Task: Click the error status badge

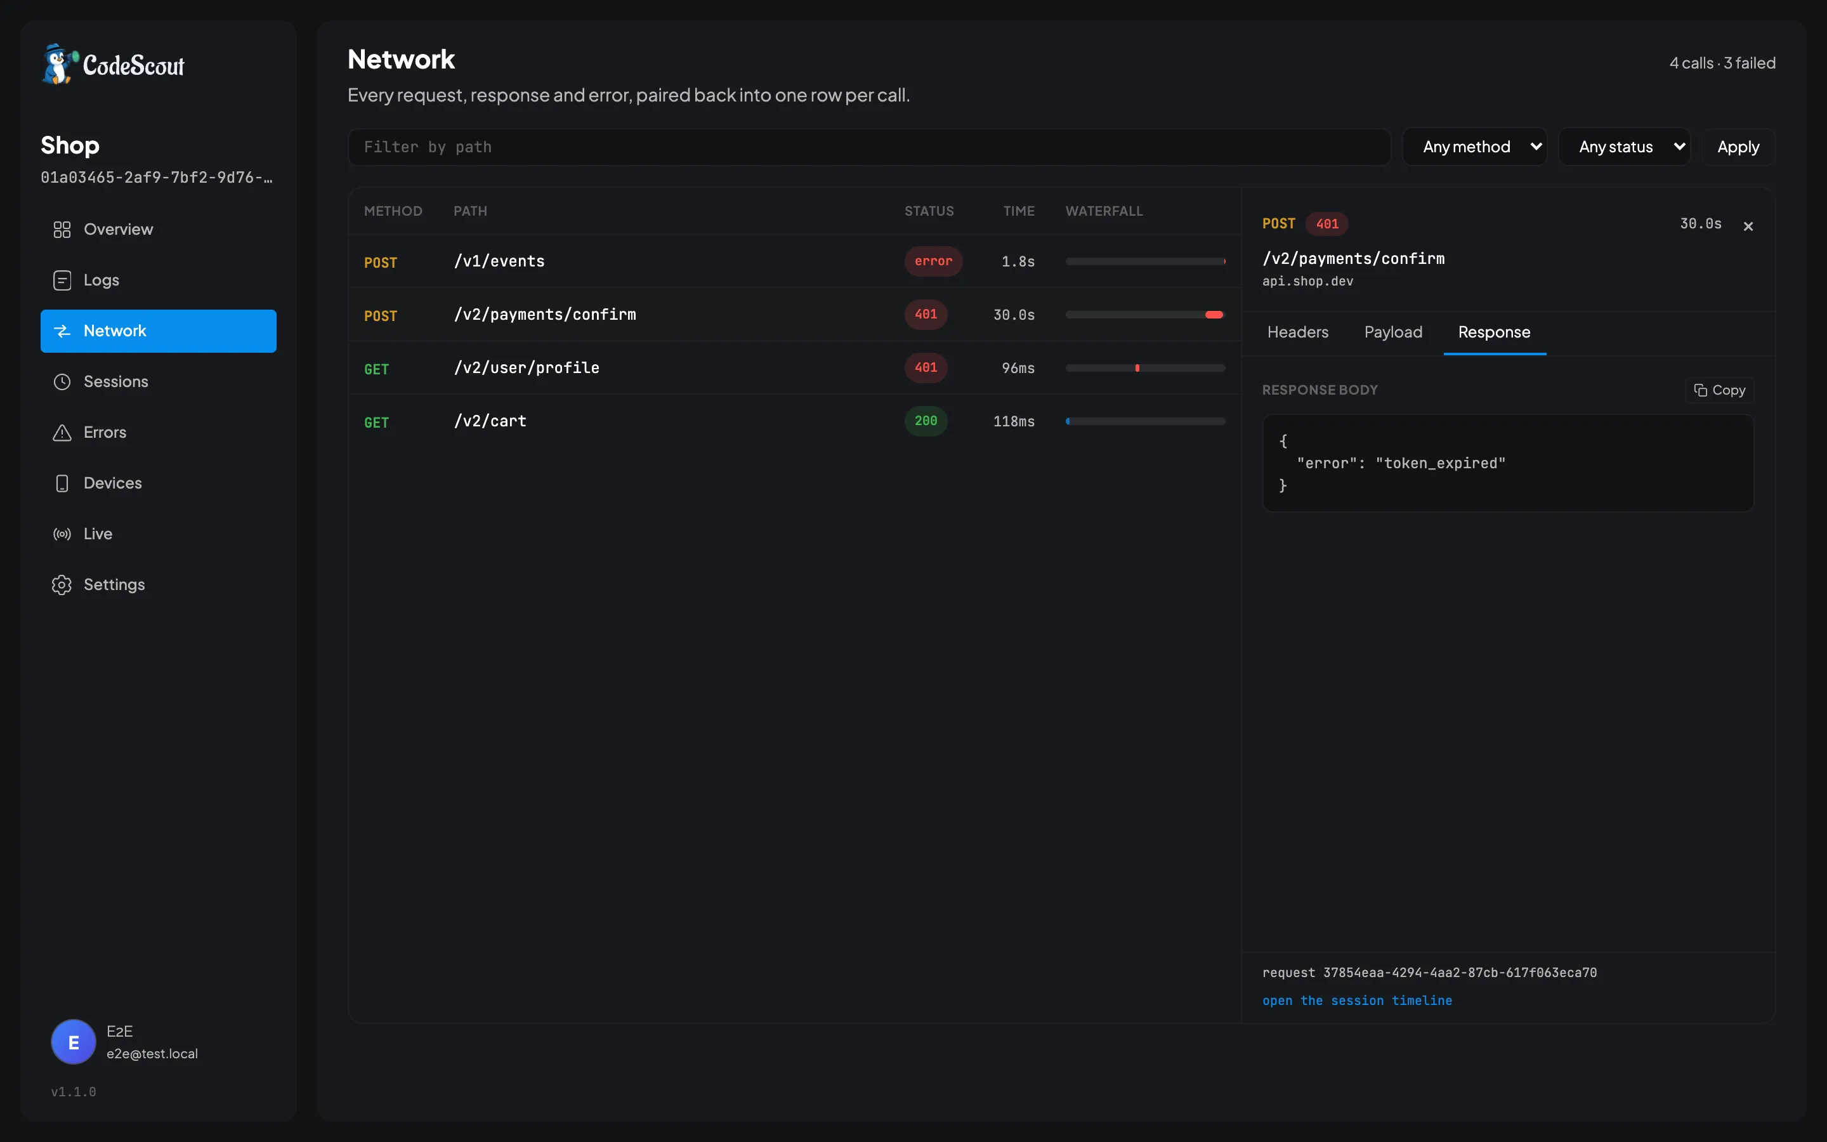Action: (x=933, y=261)
